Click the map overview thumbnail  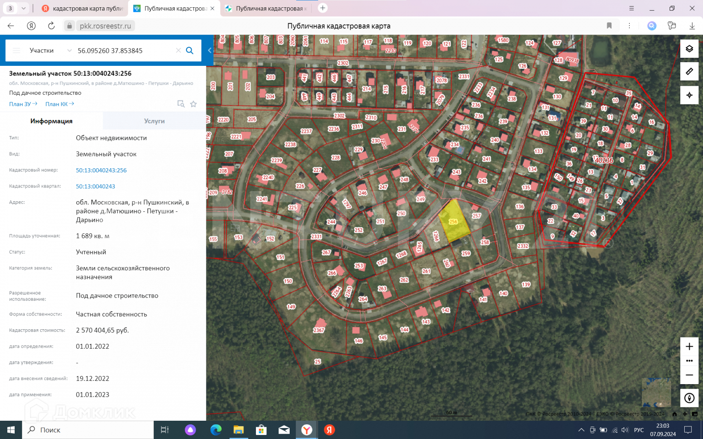point(656,392)
